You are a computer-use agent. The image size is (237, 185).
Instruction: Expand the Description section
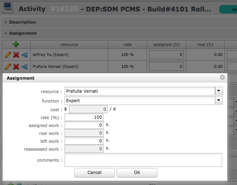coord(5,22)
